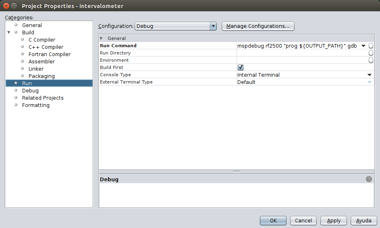
Task: Collapse the Build category tree node
Action: coord(9,33)
